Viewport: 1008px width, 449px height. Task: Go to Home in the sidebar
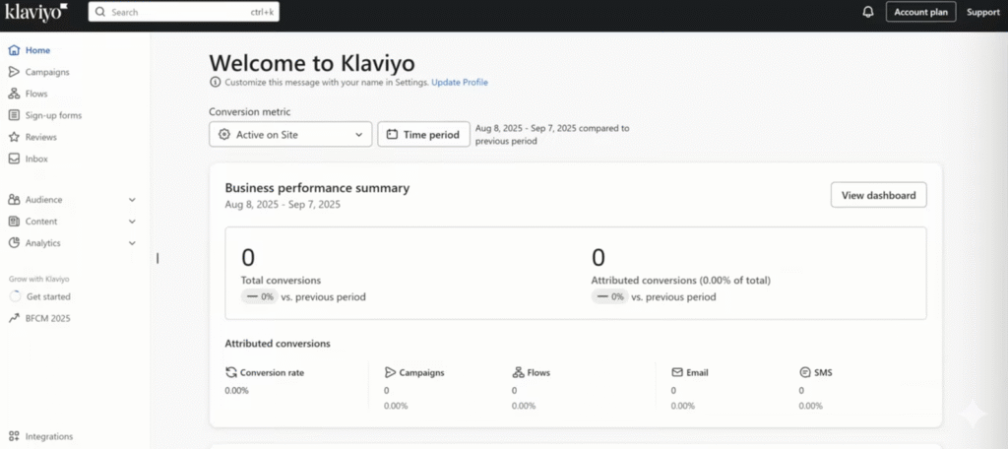(37, 50)
